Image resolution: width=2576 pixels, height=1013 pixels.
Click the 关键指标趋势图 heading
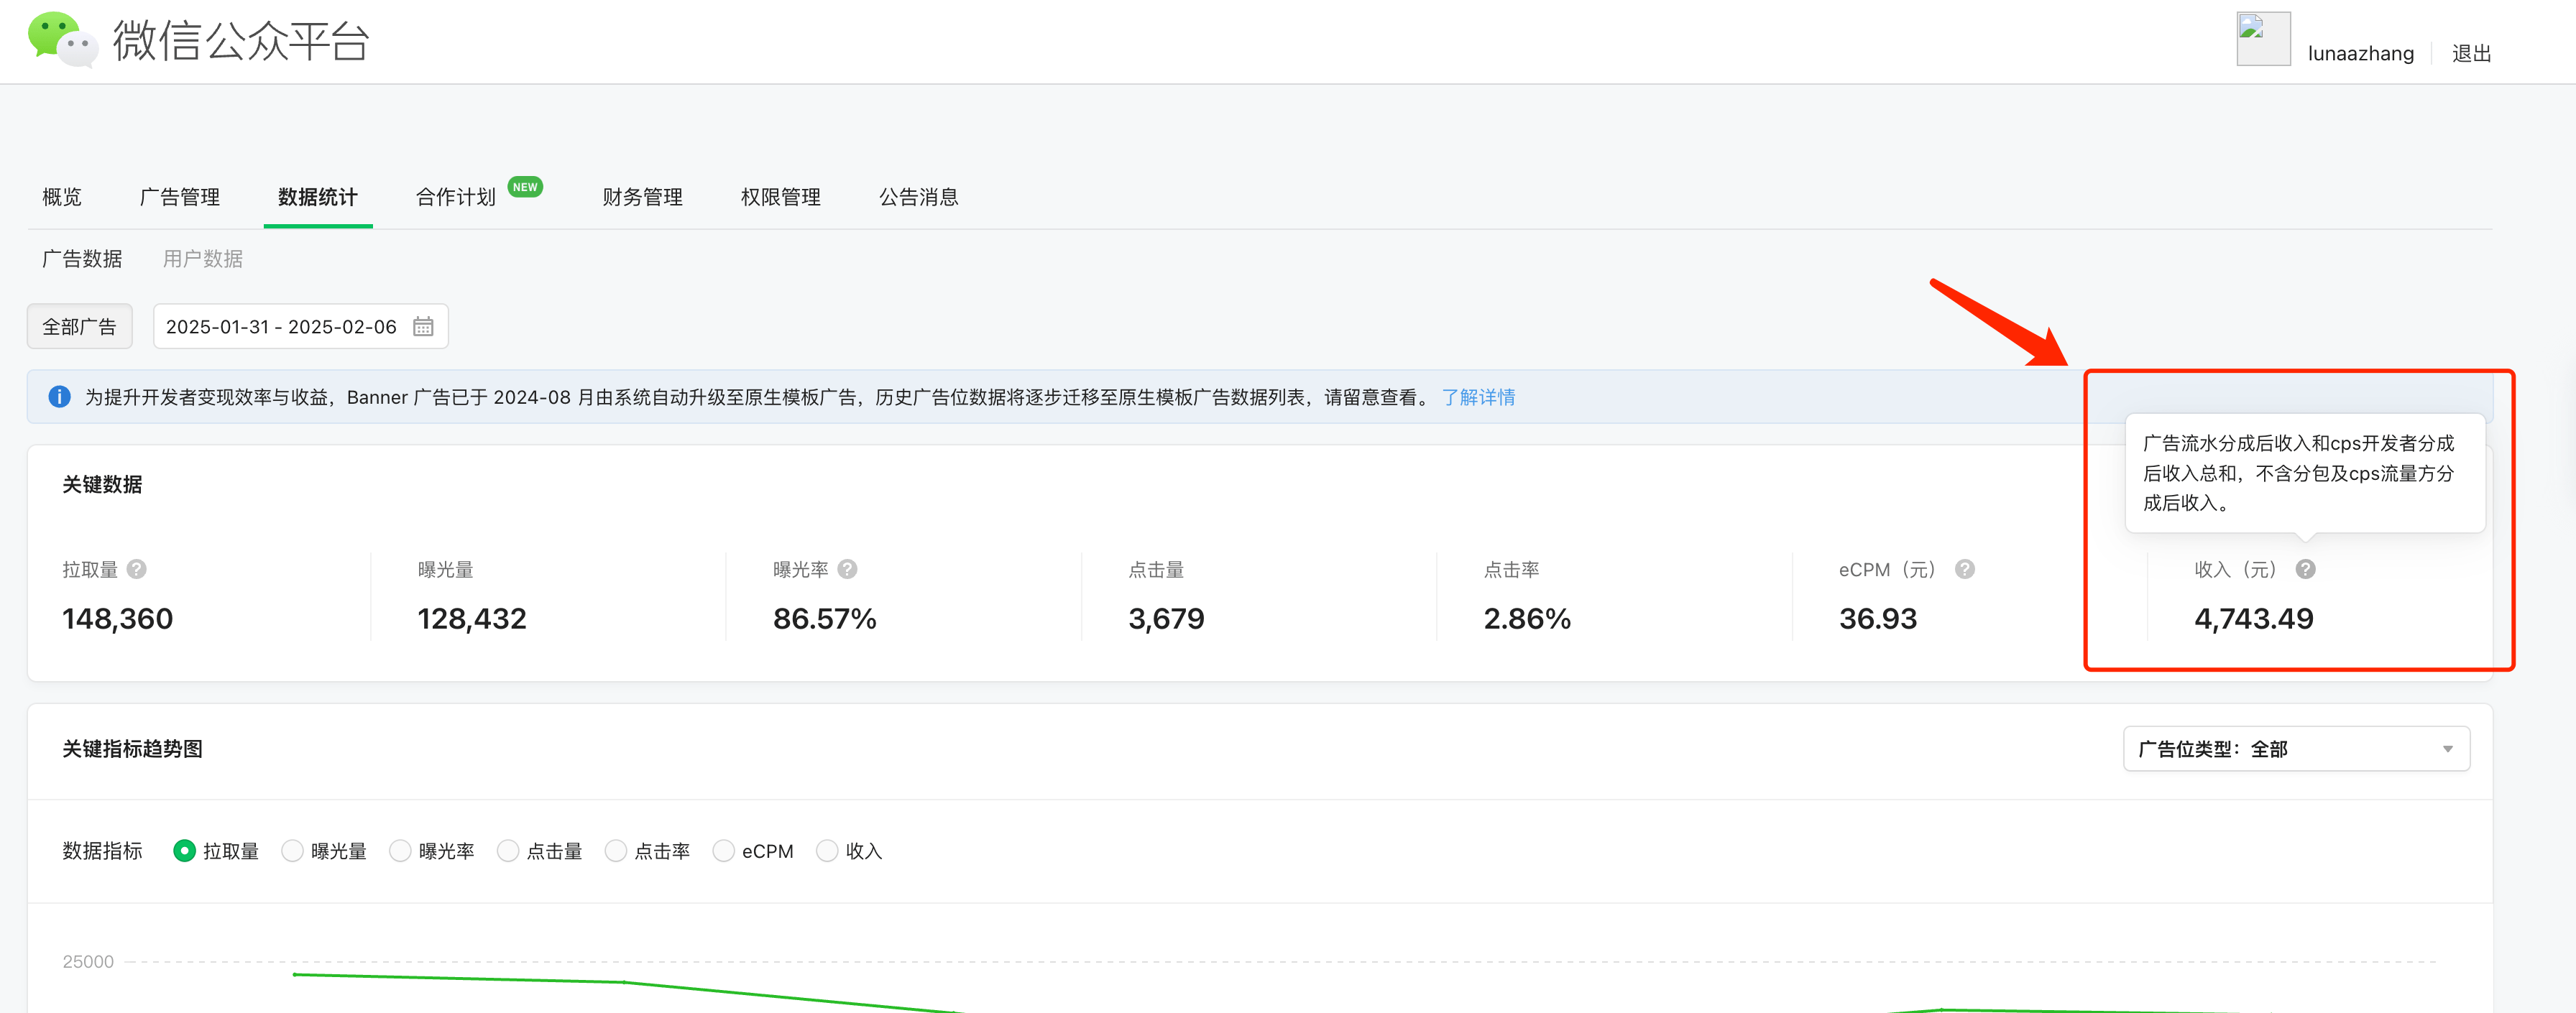pos(132,749)
